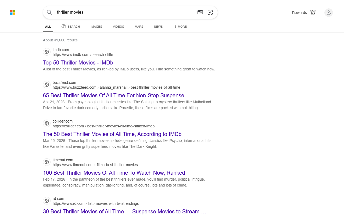Open 100 Best Thriller Movies Time Out result
344x215 pixels.
(114, 173)
